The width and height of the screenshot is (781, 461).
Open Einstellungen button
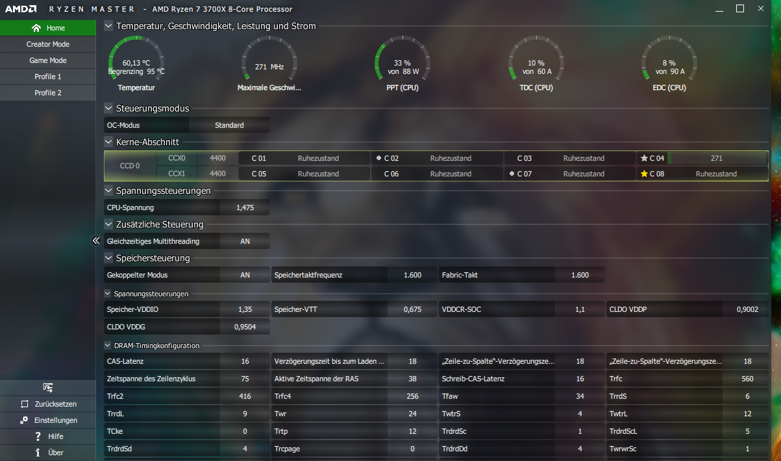(48, 420)
